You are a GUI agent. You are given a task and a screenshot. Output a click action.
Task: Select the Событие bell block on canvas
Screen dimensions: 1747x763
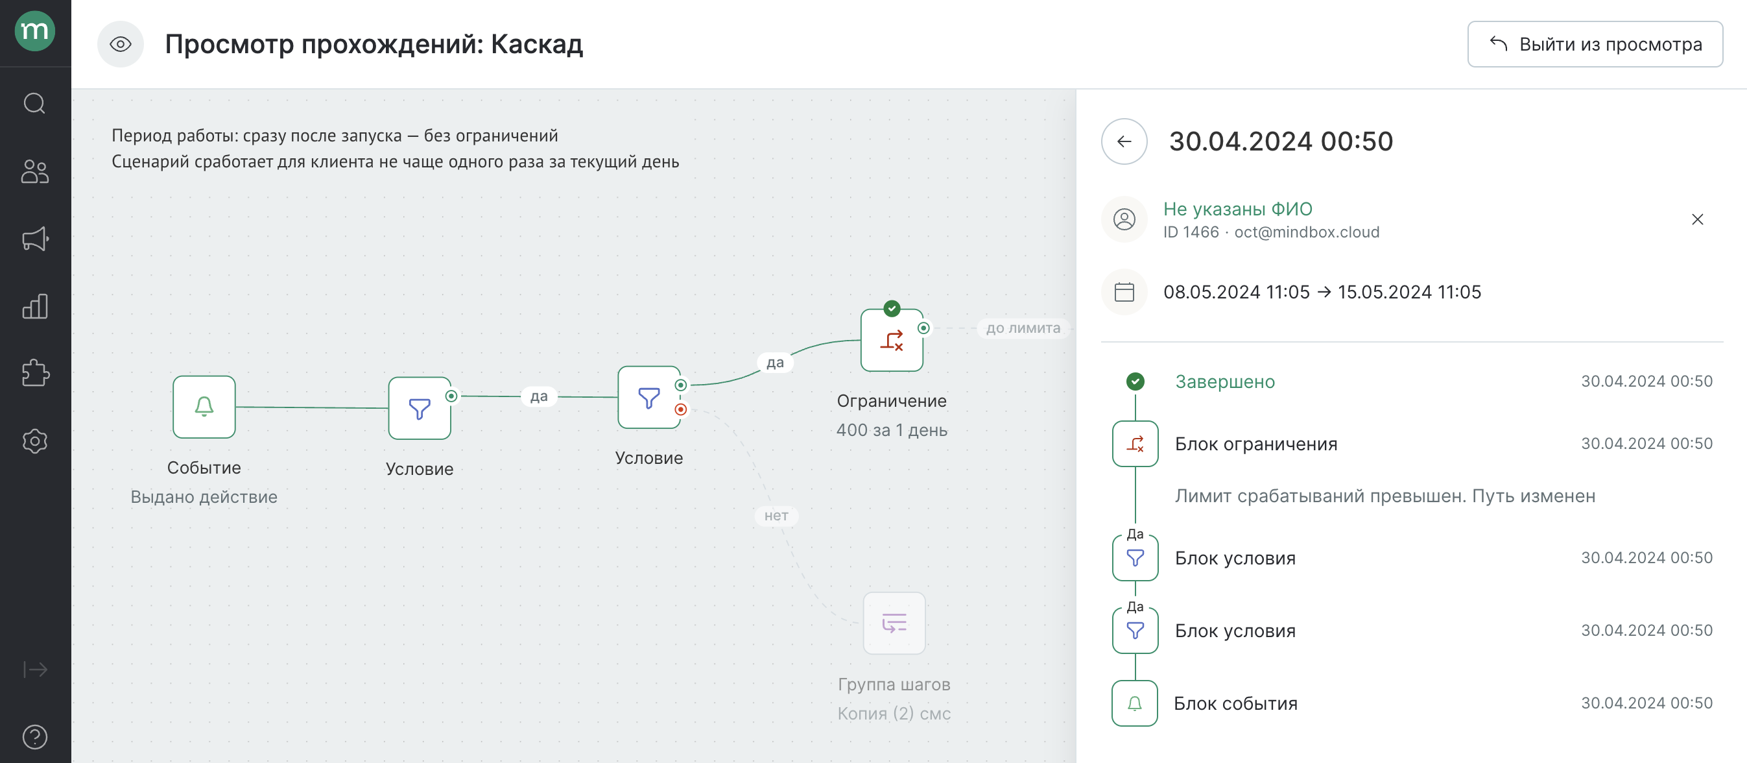(204, 407)
